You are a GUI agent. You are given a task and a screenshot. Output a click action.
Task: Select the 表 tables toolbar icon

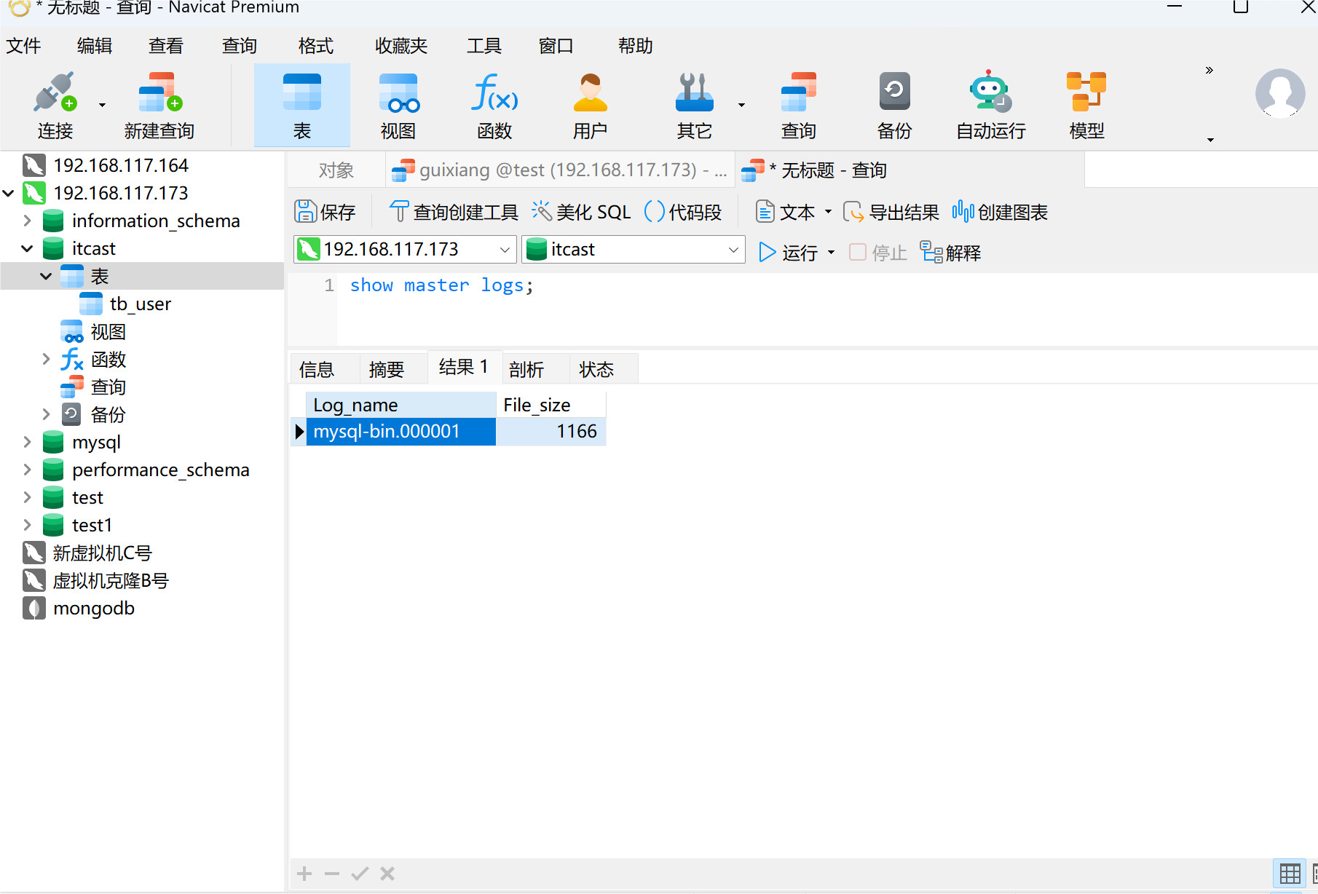302,106
